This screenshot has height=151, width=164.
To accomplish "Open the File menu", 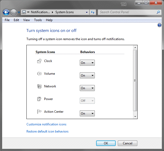I will click(x=7, y=20).
